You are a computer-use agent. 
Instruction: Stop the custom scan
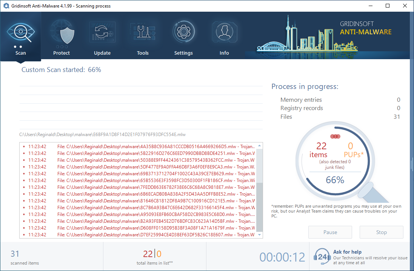pos(381,232)
